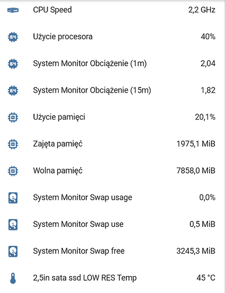This screenshot has height=293, width=225.
Task: Click the ssd temperature thermometer icon
Action: click(13, 278)
